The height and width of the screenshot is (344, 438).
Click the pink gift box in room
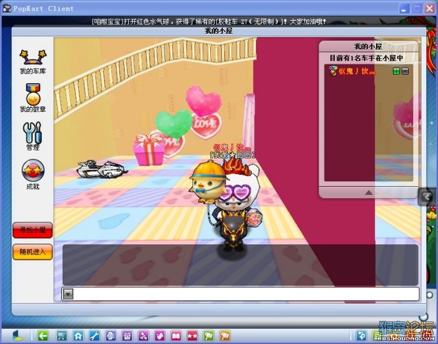(x=149, y=150)
